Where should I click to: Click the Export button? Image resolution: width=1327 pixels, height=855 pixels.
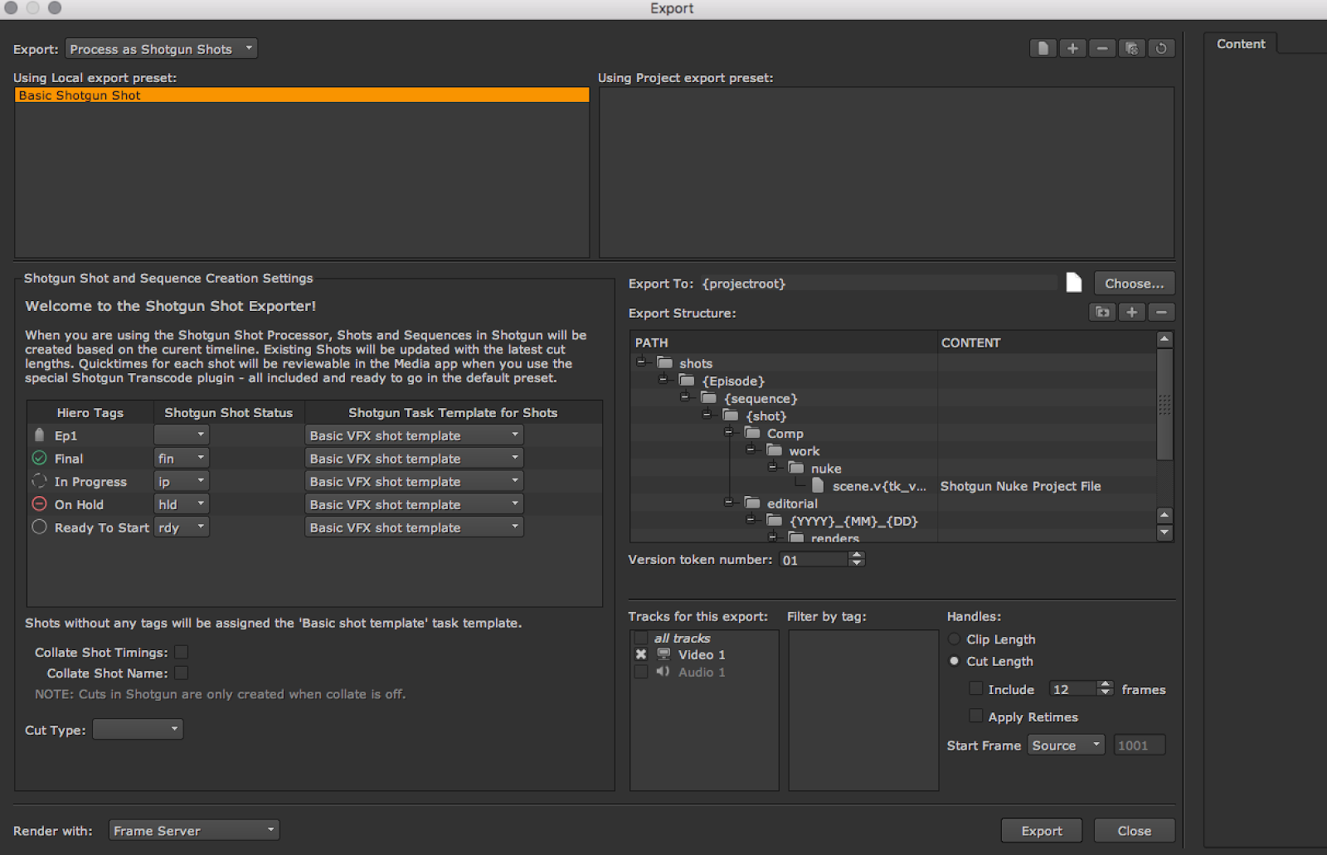pyautogui.click(x=1042, y=830)
